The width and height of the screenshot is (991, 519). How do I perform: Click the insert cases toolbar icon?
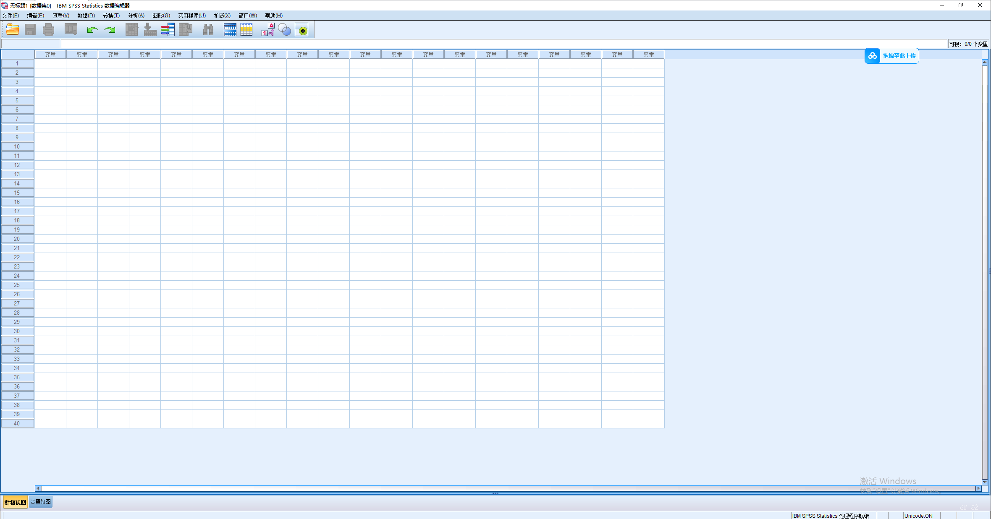230,29
